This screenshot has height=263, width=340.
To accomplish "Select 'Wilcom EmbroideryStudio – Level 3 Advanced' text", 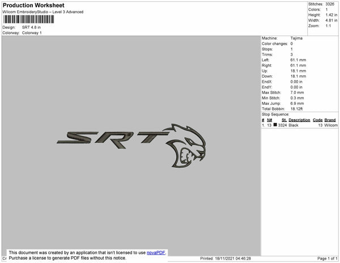I will click(x=43, y=12).
